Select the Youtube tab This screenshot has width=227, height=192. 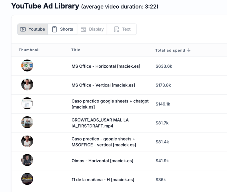coord(32,29)
